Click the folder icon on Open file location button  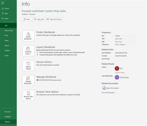(x=48, y=19)
